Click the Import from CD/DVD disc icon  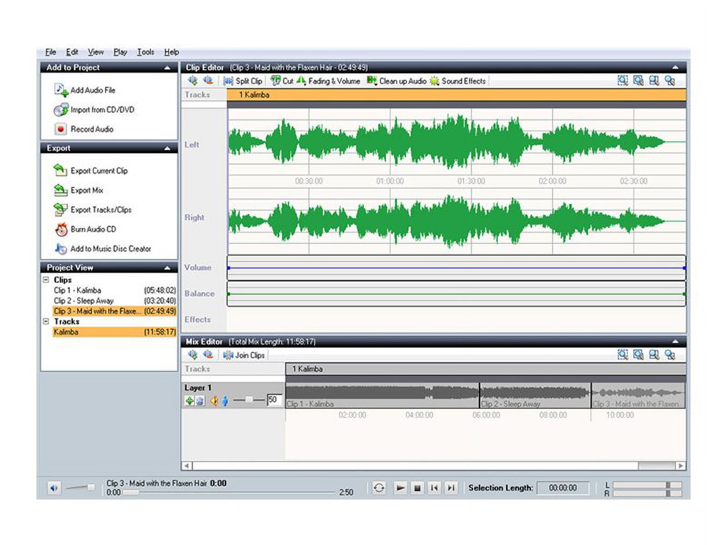point(61,109)
